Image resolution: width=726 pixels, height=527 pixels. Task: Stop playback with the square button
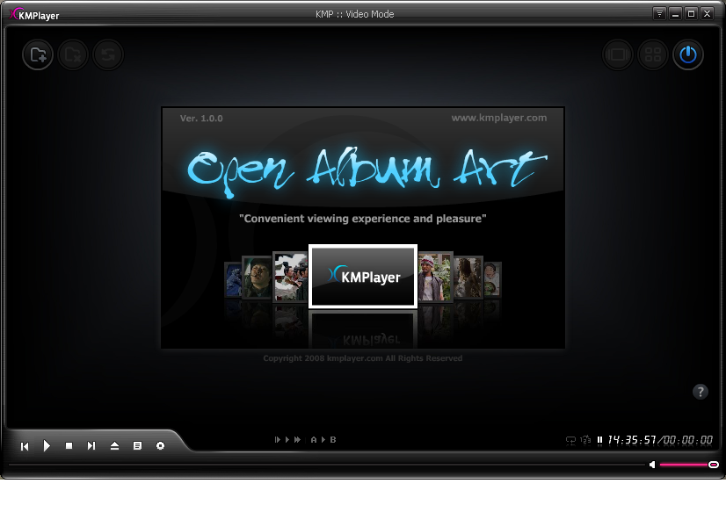pyautogui.click(x=69, y=445)
